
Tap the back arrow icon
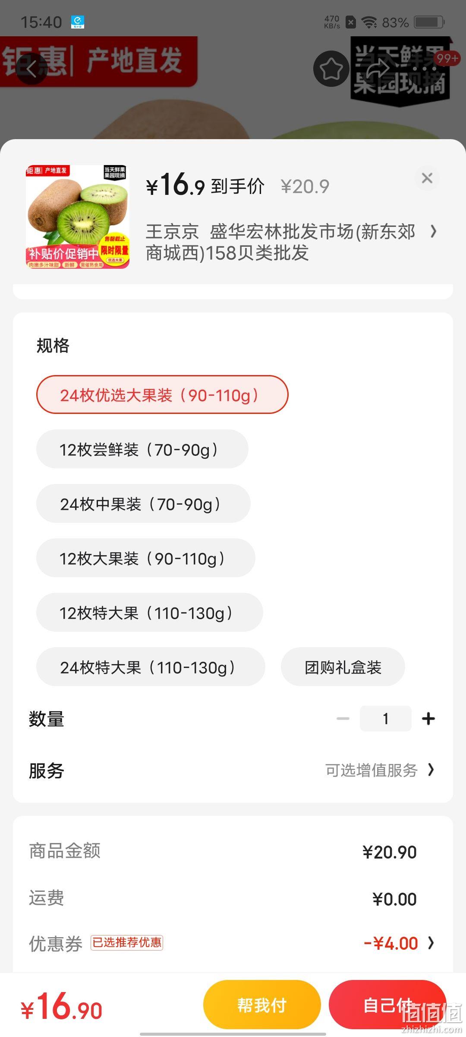(x=31, y=69)
